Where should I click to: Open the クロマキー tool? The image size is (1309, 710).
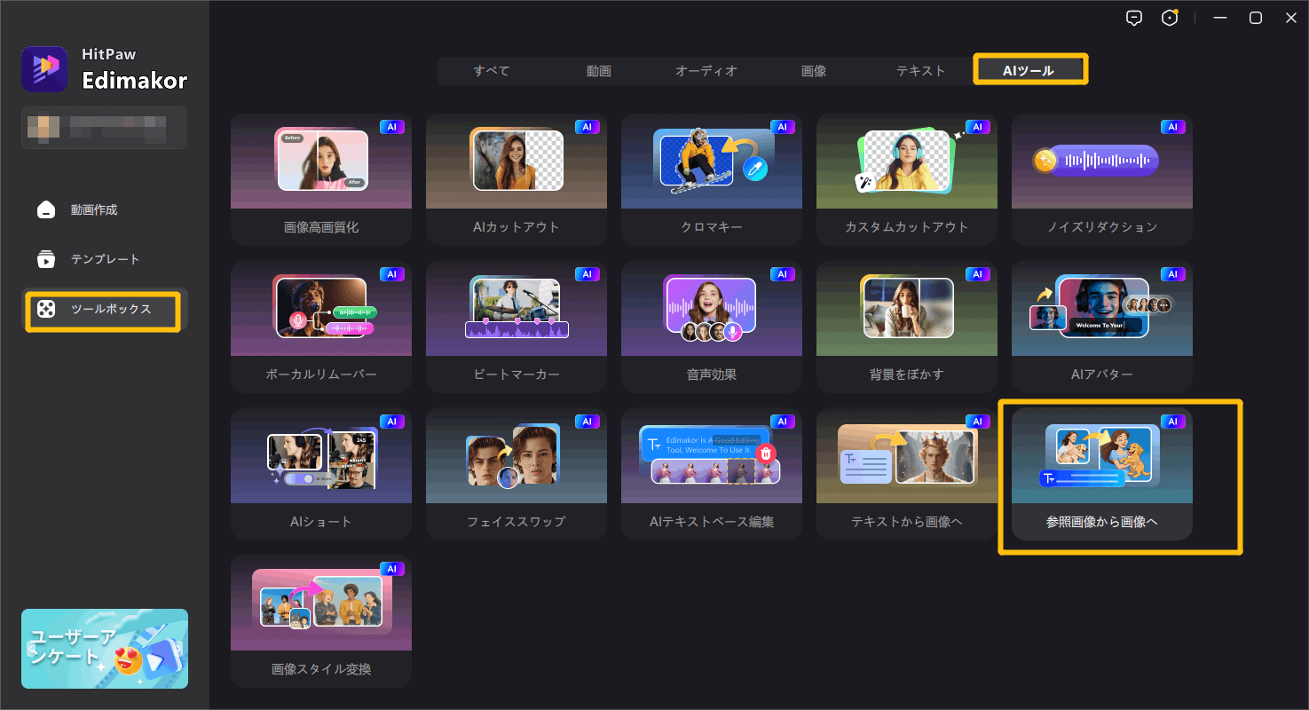(711, 178)
